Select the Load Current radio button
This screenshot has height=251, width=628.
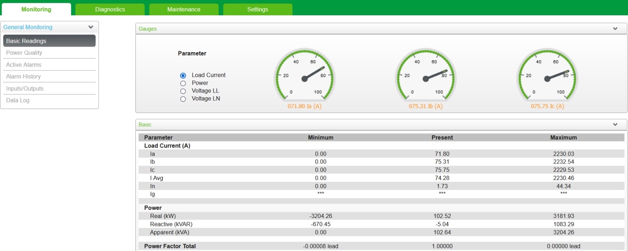pos(183,75)
